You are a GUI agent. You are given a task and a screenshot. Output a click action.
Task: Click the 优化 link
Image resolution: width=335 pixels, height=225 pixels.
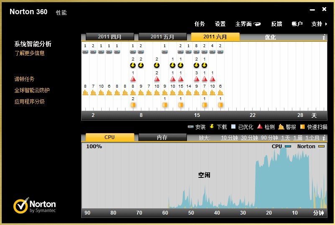270,37
